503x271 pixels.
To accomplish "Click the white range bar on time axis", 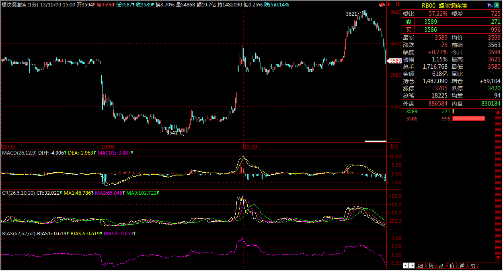I will point(375,141).
